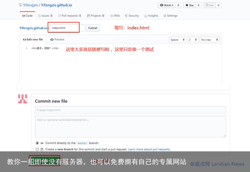Click the commit message field Create index.html
The width and height of the screenshot is (250, 172).
pyautogui.click(x=131, y=110)
